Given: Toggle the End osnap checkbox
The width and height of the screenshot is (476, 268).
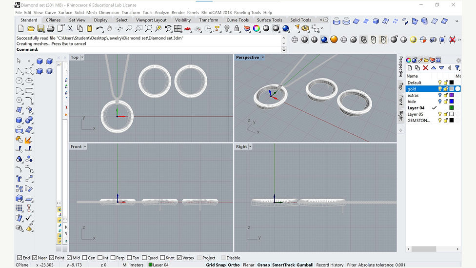Looking at the screenshot, I should click(x=20, y=258).
